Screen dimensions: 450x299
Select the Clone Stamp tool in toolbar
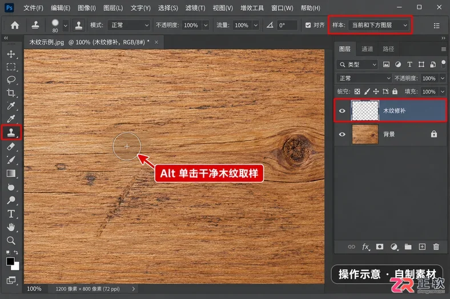[11, 133]
